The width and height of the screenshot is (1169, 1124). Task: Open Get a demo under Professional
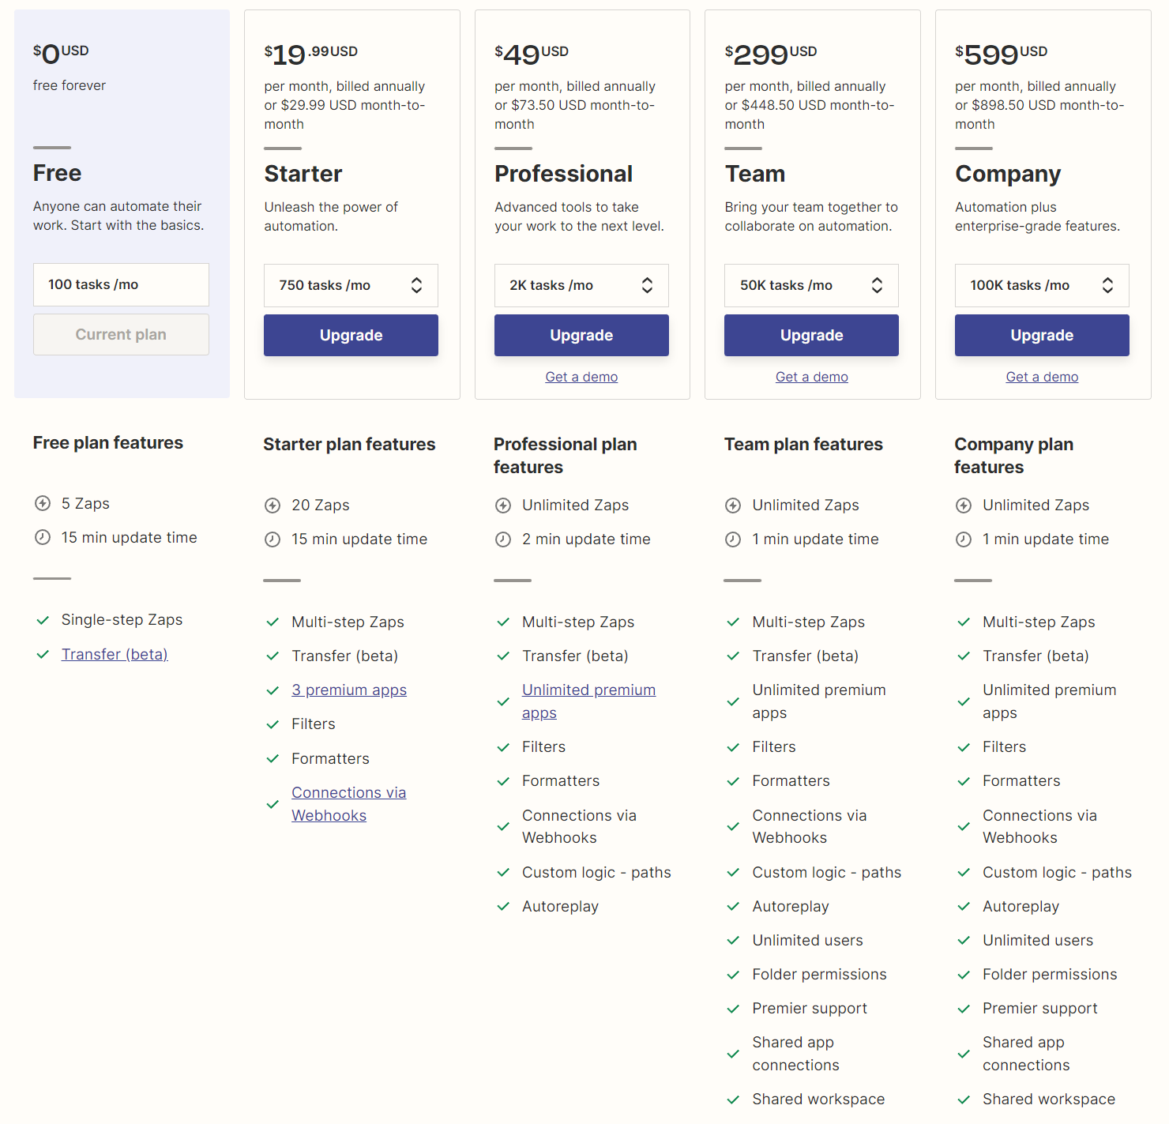pos(581,377)
